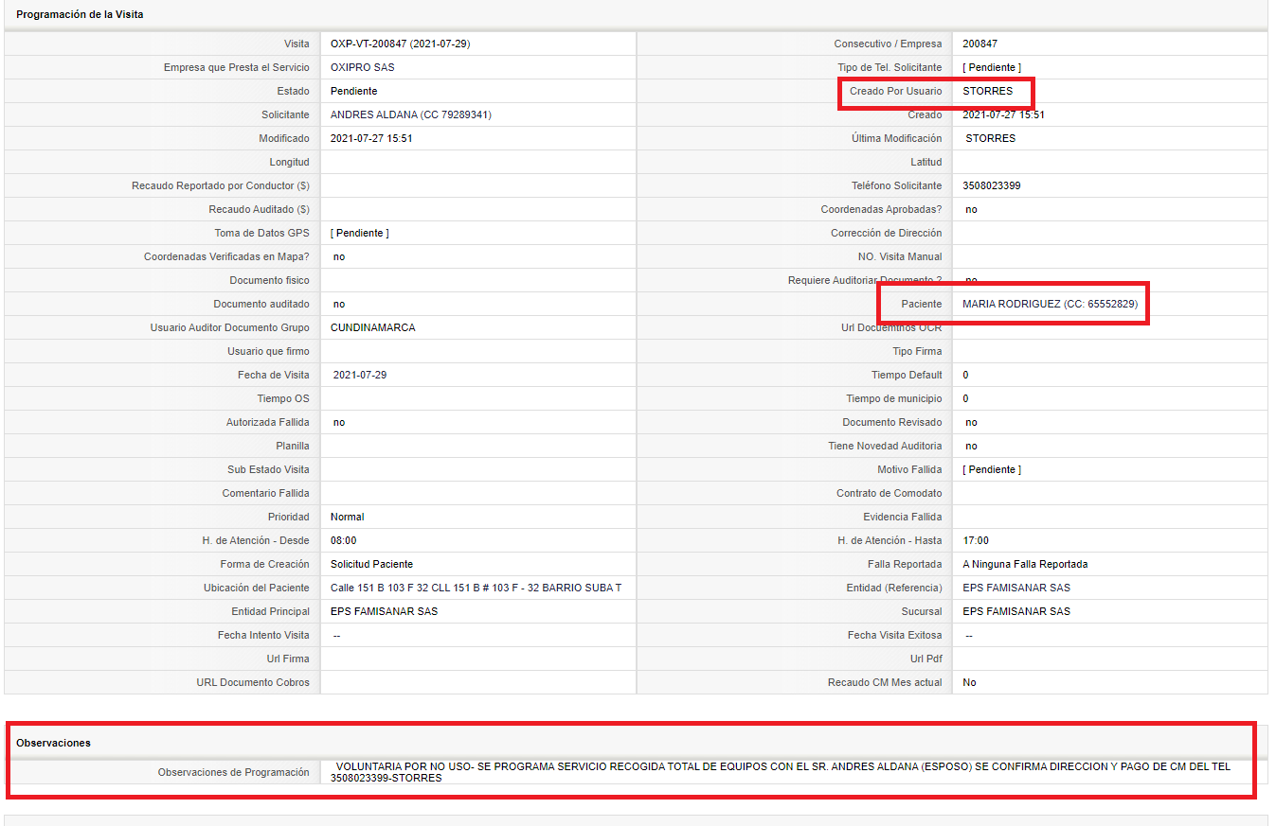Click the Fecha Intento Visita value
Screen dimensions: 1276x826
pos(337,635)
